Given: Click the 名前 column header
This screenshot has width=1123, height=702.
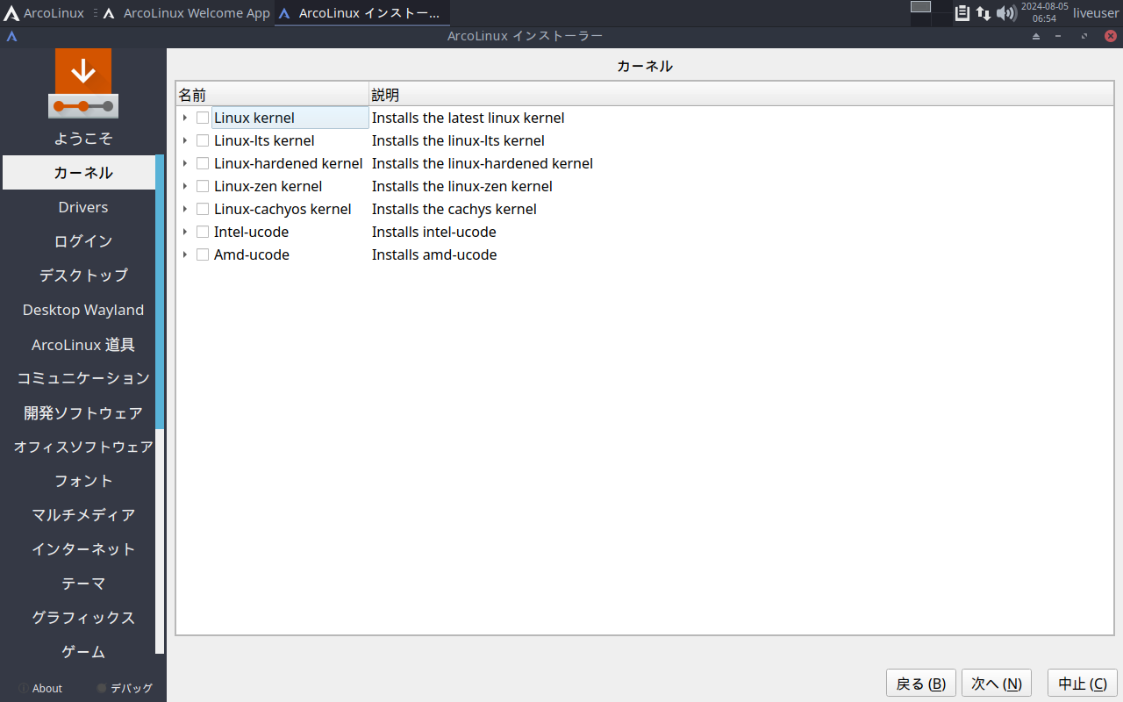Looking at the screenshot, I should point(272,95).
